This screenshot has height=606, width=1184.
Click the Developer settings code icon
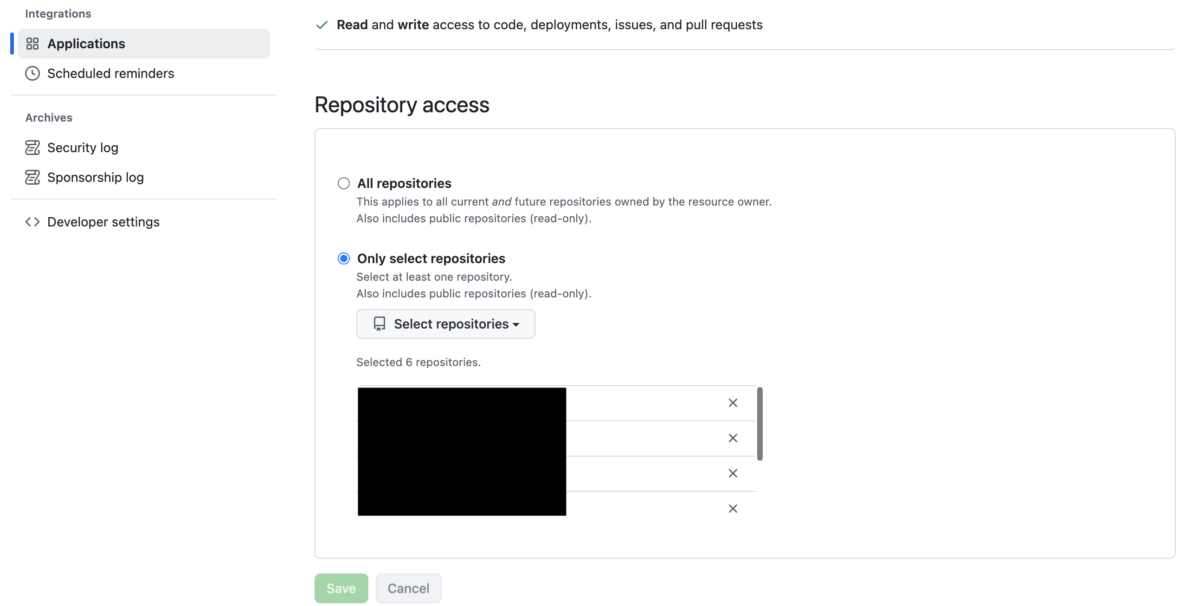point(32,222)
